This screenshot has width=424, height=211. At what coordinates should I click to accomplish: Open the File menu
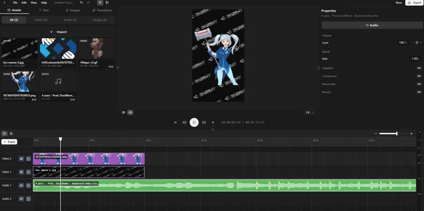15,3
